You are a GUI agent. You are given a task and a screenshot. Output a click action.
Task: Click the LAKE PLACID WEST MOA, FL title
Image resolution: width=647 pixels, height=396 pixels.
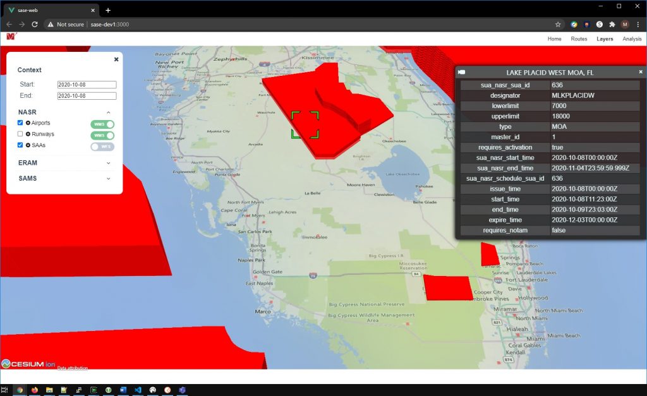point(550,73)
